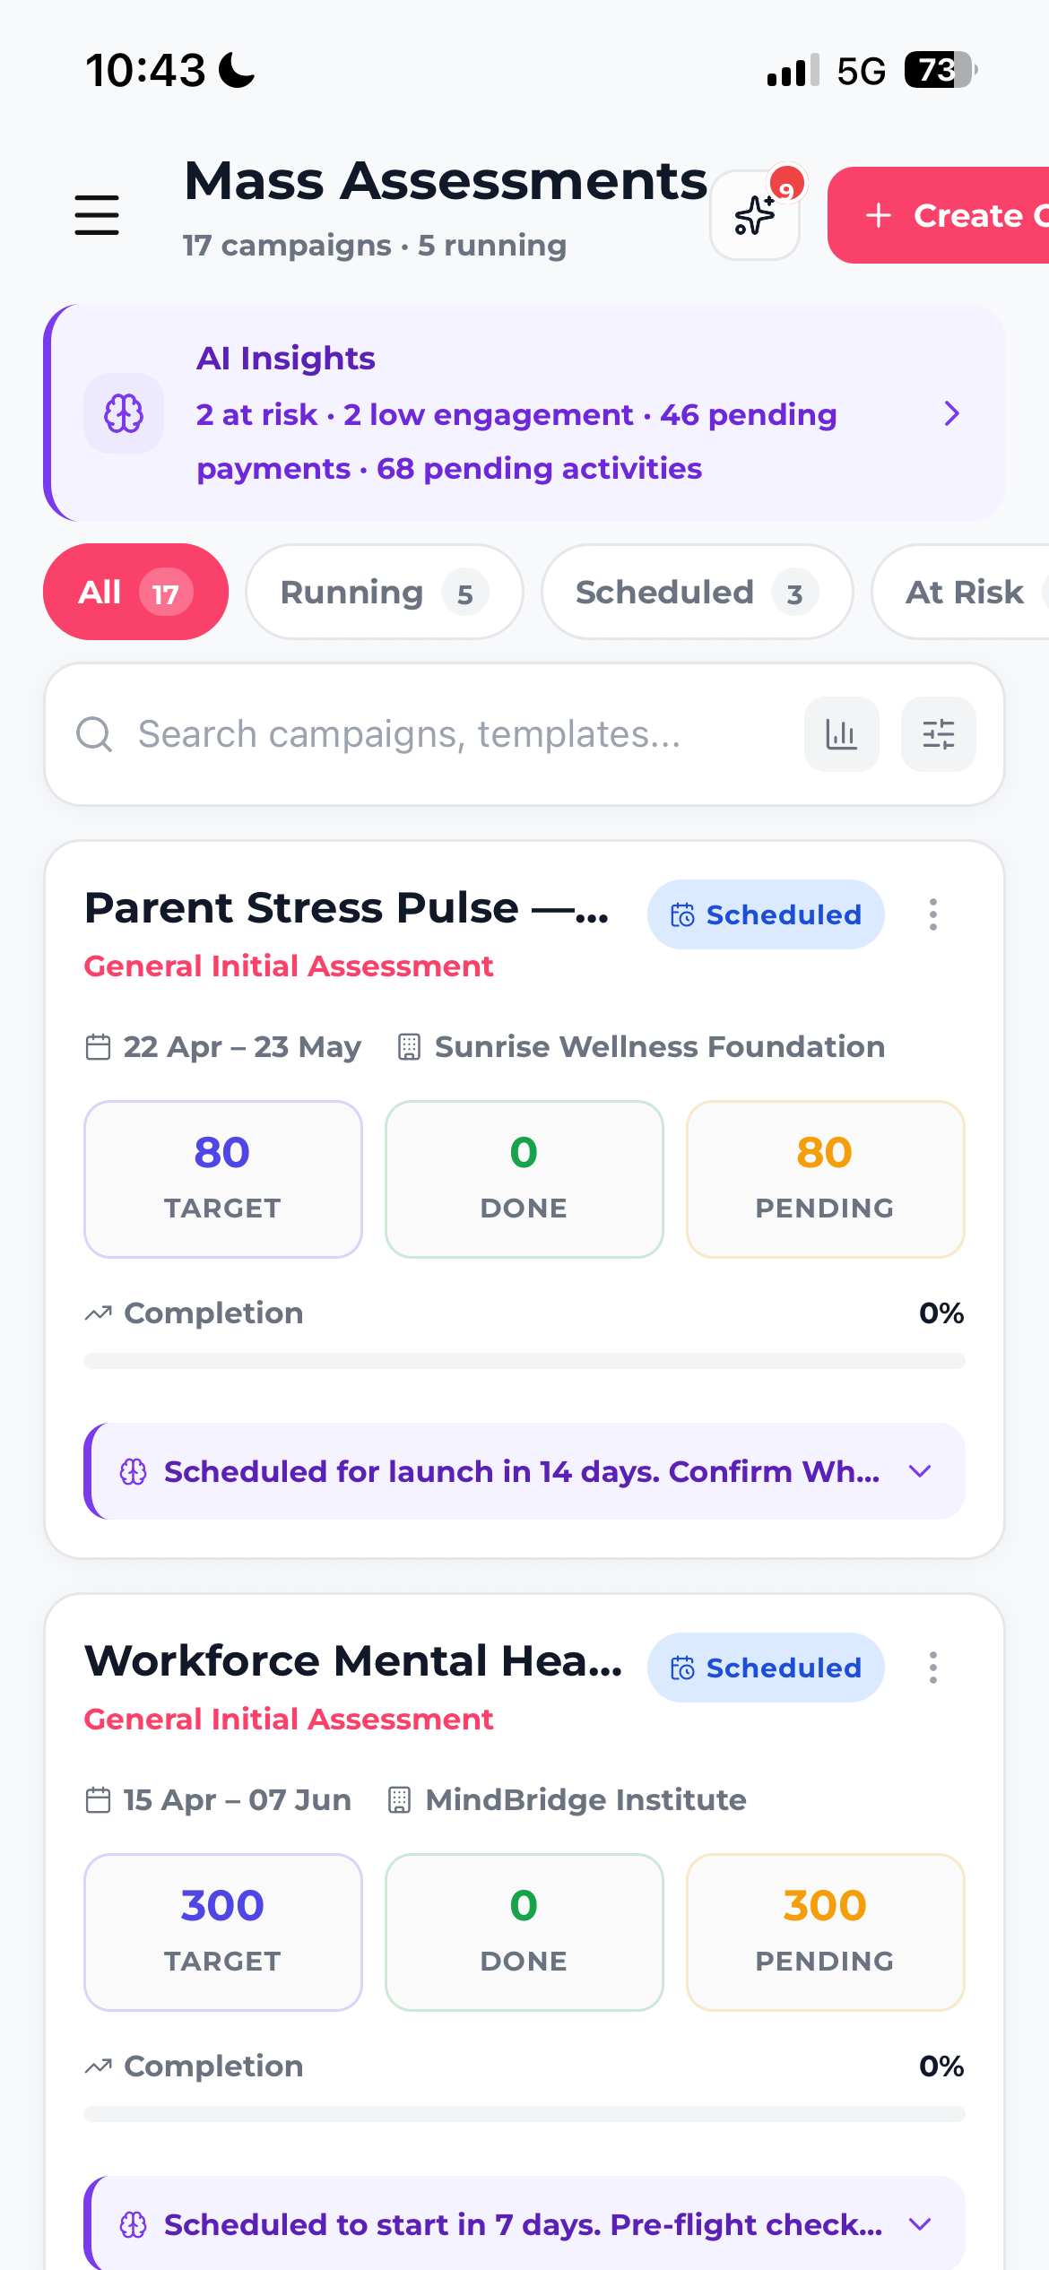Open AI Insights details chevron
Image resolution: width=1049 pixels, height=2270 pixels.
pyautogui.click(x=952, y=413)
